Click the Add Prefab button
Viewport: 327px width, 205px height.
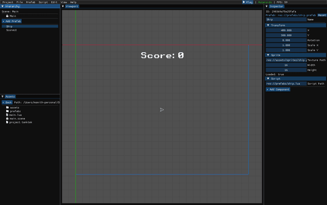point(12,21)
